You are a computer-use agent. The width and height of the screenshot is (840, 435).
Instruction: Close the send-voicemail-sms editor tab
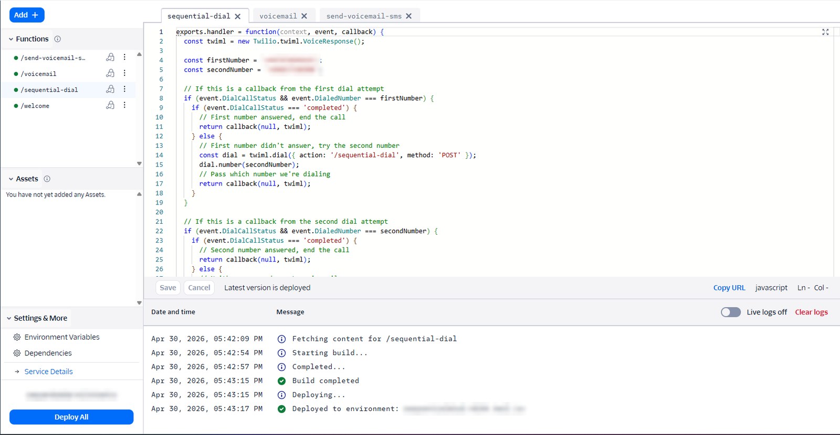pyautogui.click(x=409, y=16)
